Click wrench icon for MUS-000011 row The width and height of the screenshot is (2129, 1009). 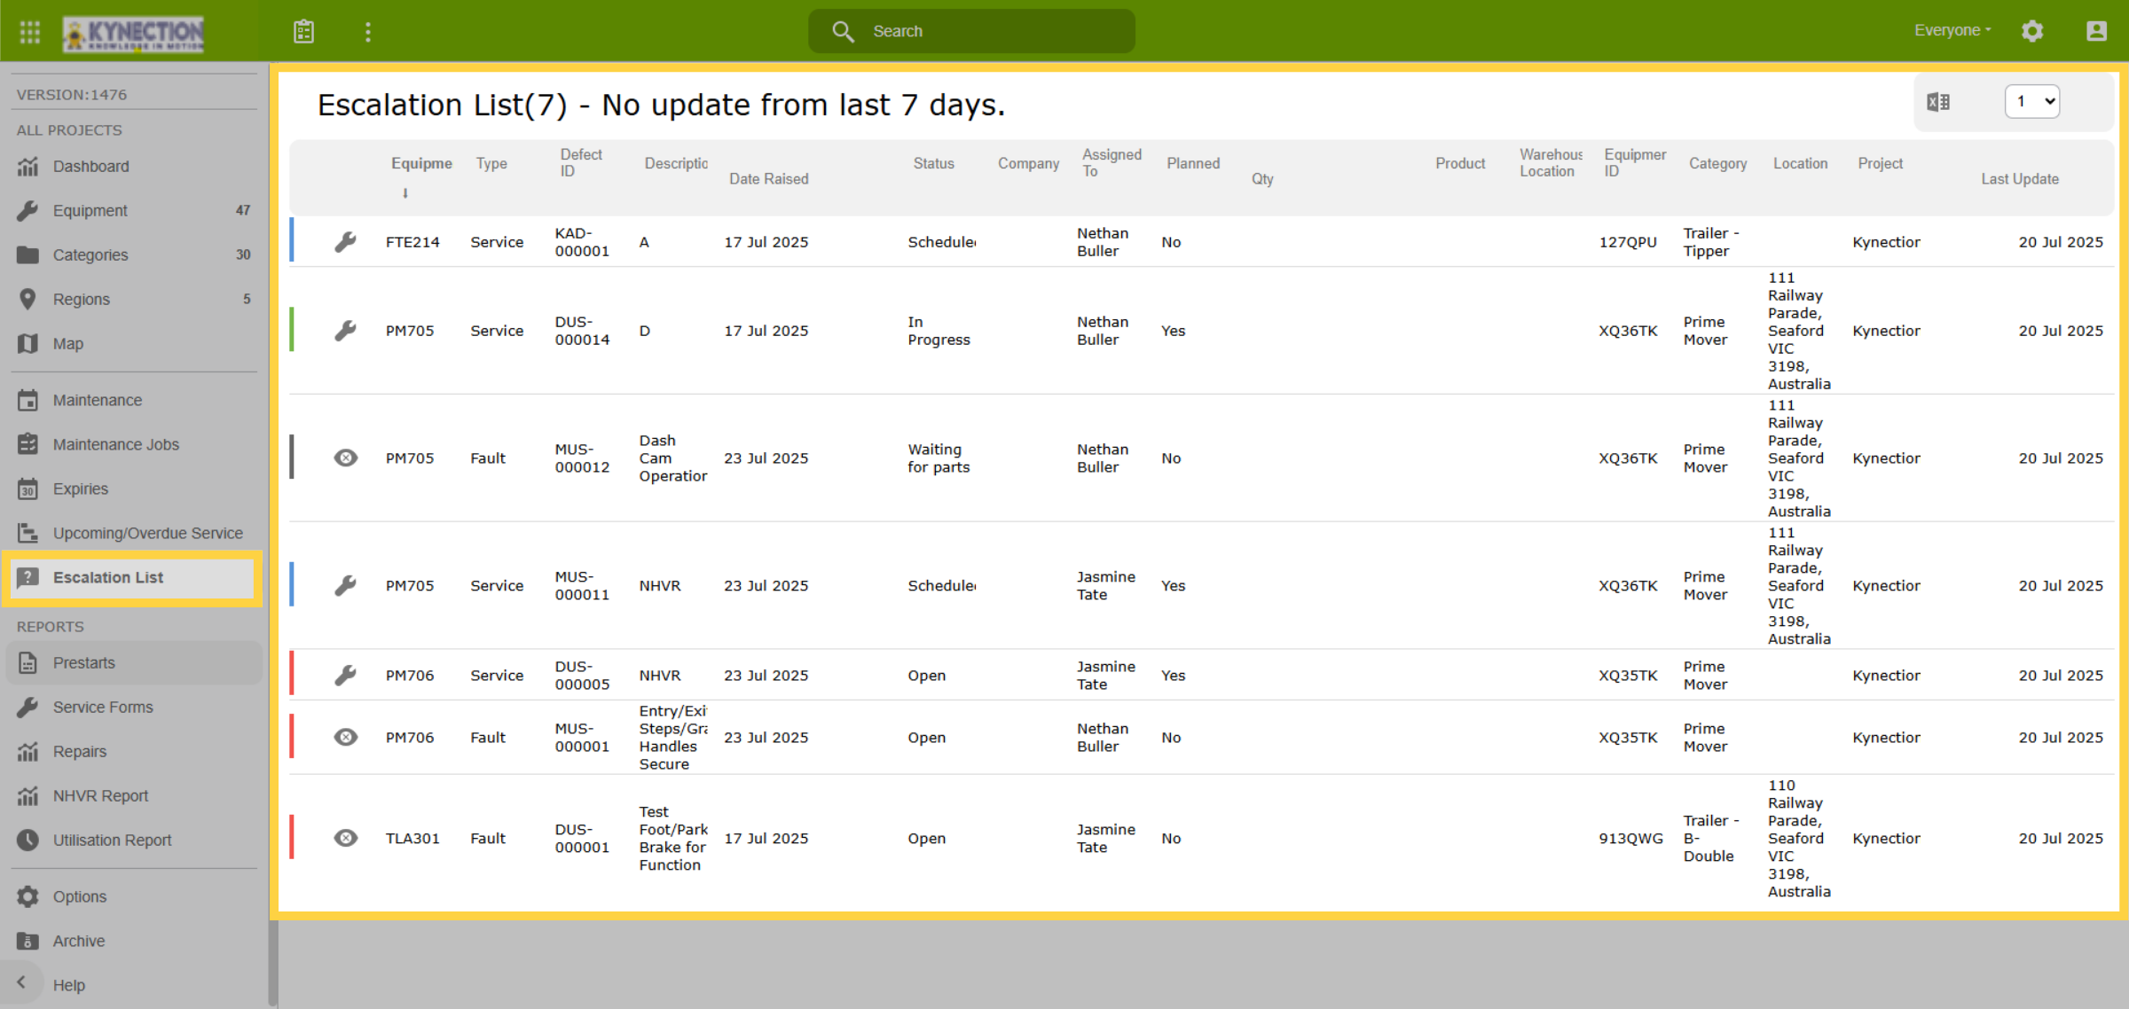click(x=345, y=585)
